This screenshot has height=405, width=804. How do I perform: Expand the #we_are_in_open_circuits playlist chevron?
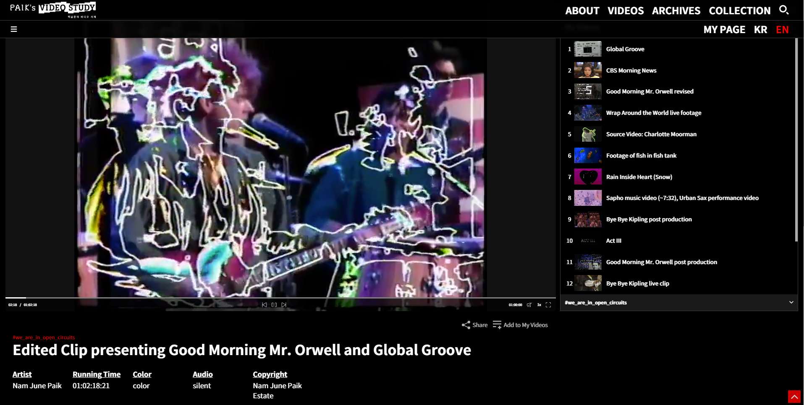[x=791, y=302]
